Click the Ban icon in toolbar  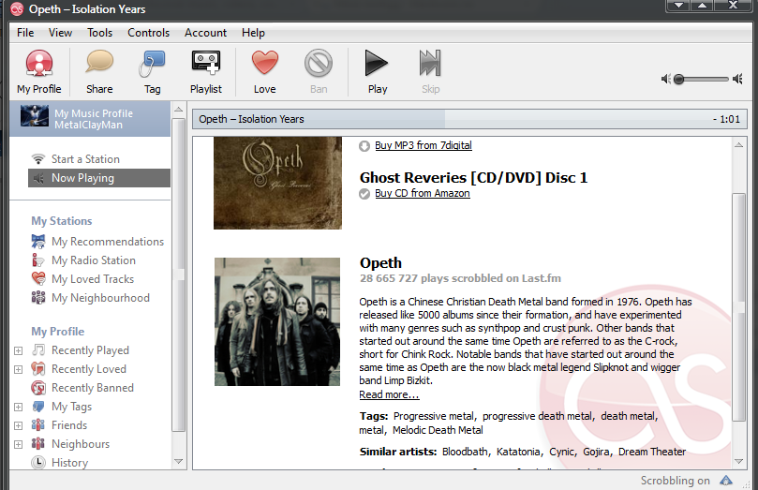point(319,63)
